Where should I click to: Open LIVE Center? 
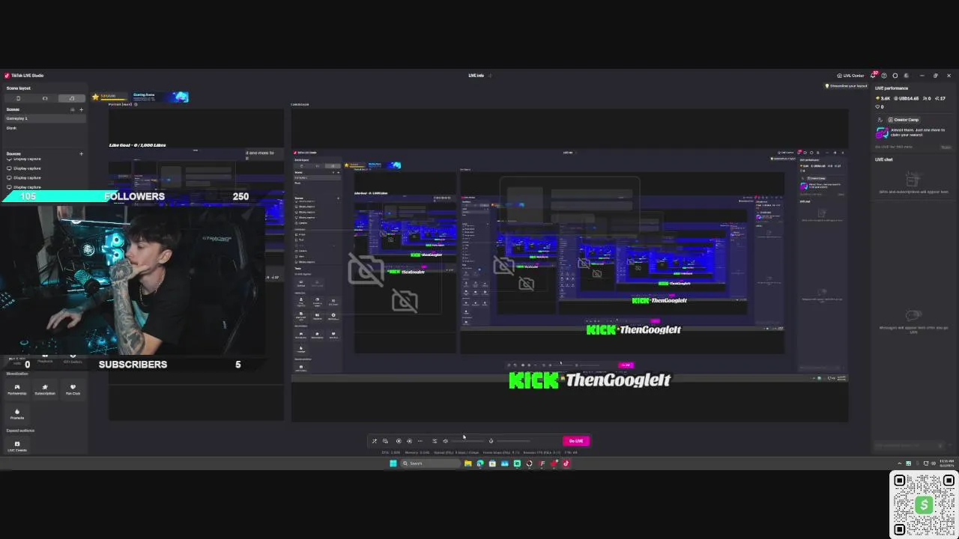click(850, 76)
